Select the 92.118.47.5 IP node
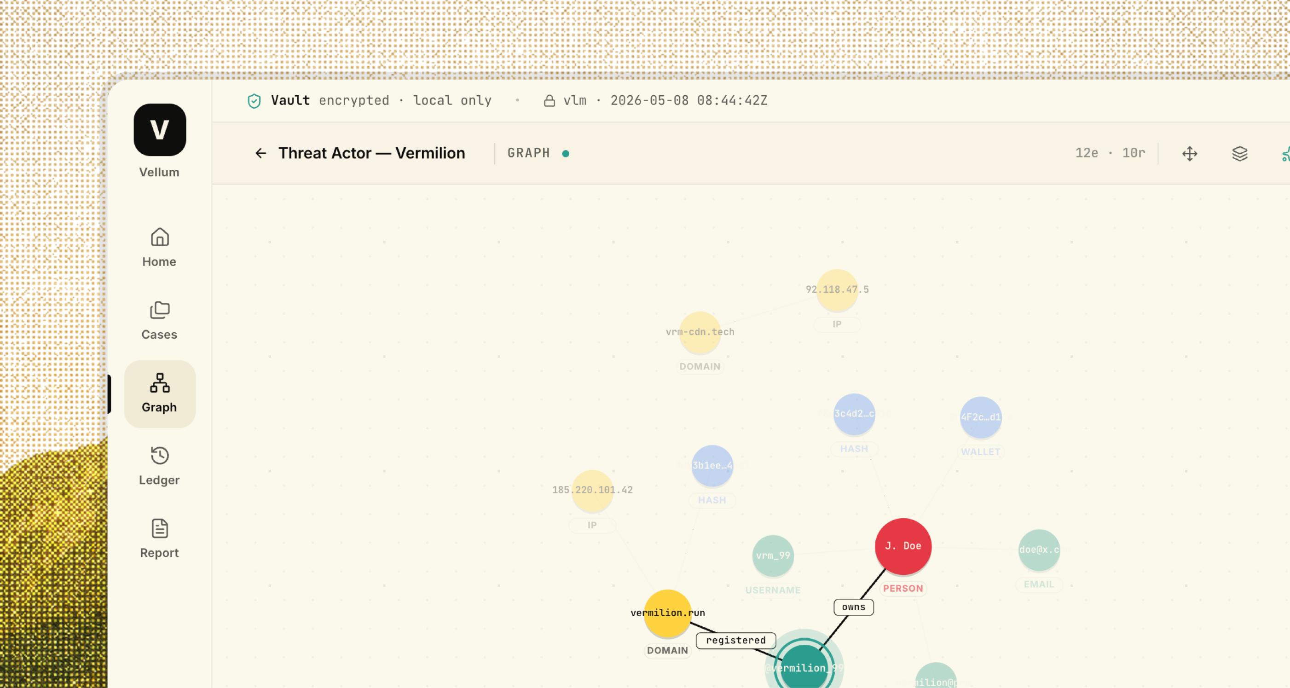Screen dimensions: 1290x688 837,290
